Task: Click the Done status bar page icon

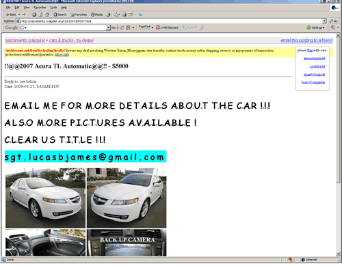Action: coord(3,260)
